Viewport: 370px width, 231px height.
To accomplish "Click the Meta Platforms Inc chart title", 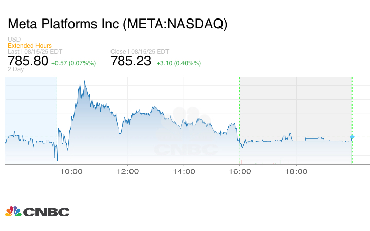I will point(117,24).
